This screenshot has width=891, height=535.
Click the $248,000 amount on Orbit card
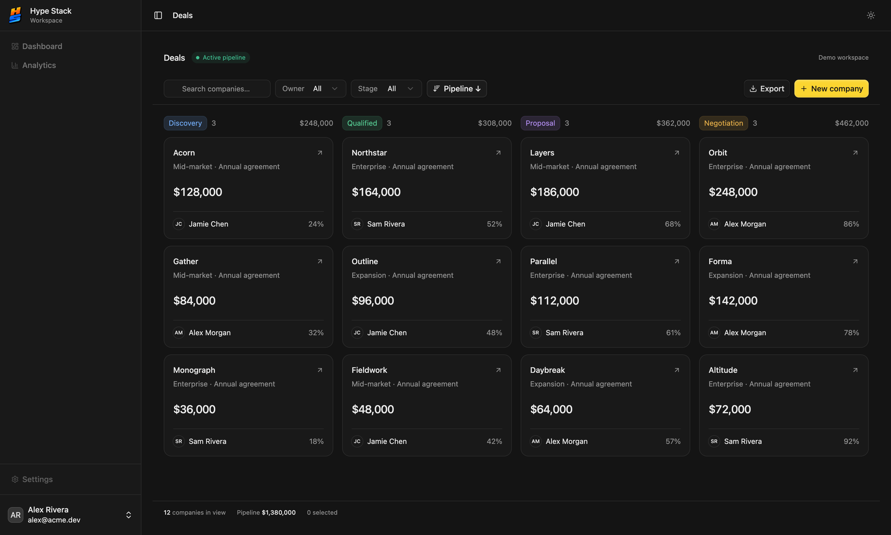click(733, 192)
